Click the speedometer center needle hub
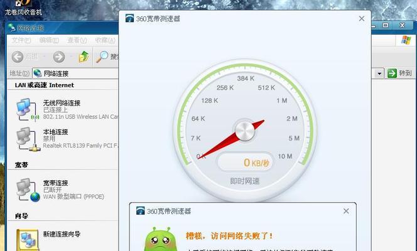The height and width of the screenshot is (251, 417). click(245, 131)
